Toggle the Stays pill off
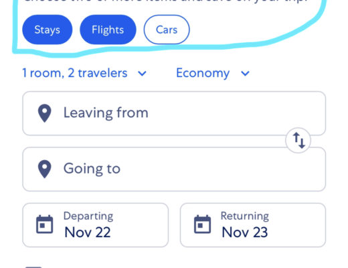 point(48,29)
